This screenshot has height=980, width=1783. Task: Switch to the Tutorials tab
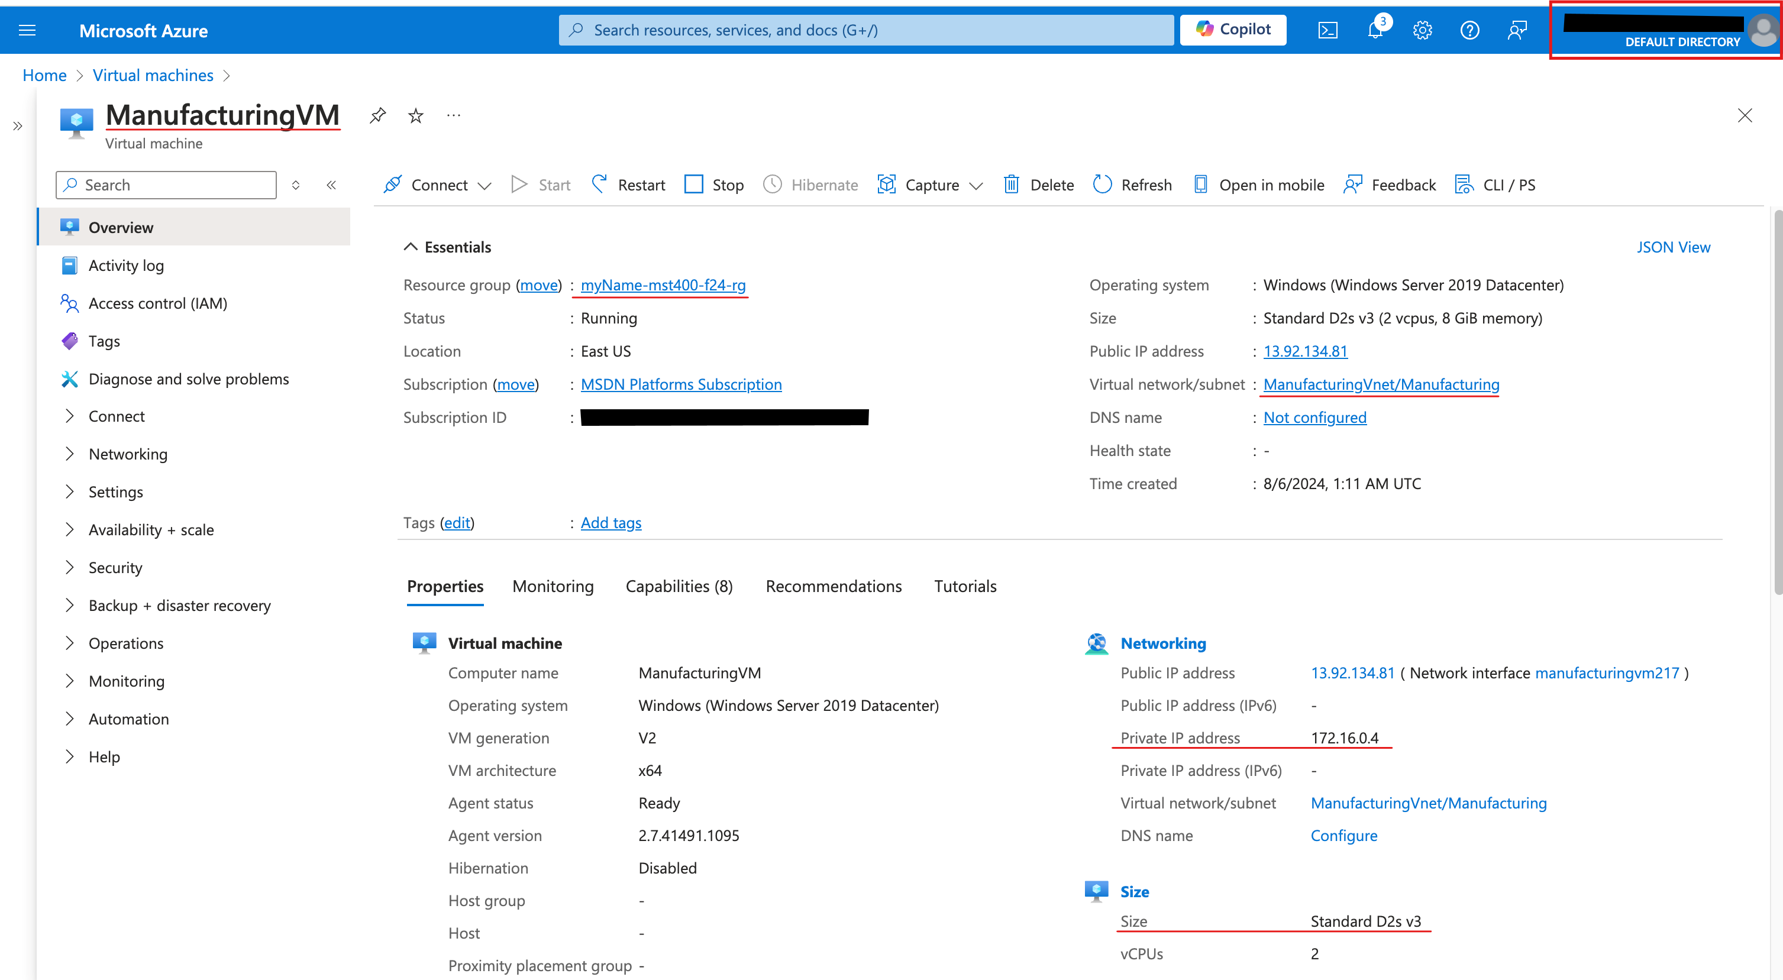[x=965, y=586]
